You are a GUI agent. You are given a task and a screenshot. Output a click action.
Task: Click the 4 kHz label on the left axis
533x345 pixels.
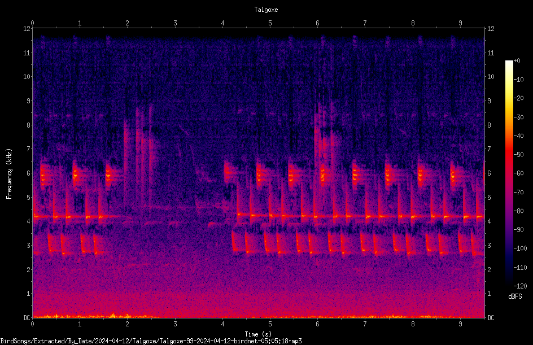(x=29, y=221)
